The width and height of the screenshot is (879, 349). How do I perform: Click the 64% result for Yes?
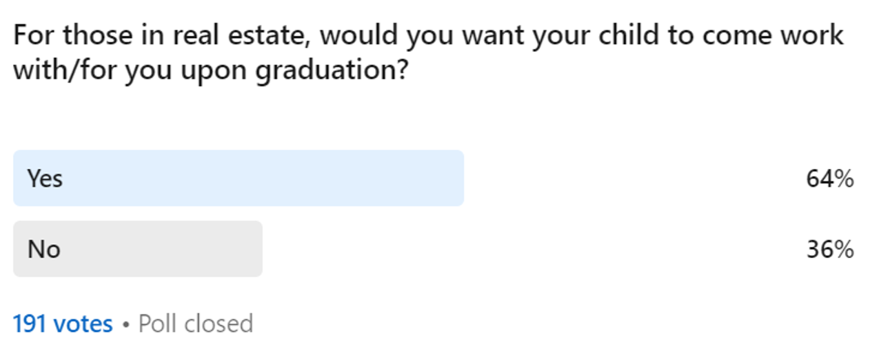pyautogui.click(x=830, y=179)
